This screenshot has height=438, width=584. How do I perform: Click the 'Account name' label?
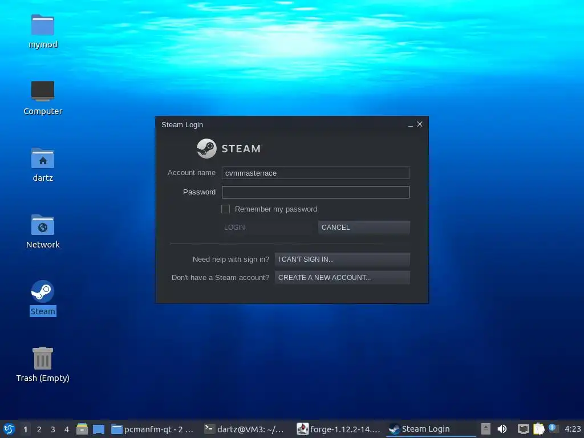192,172
